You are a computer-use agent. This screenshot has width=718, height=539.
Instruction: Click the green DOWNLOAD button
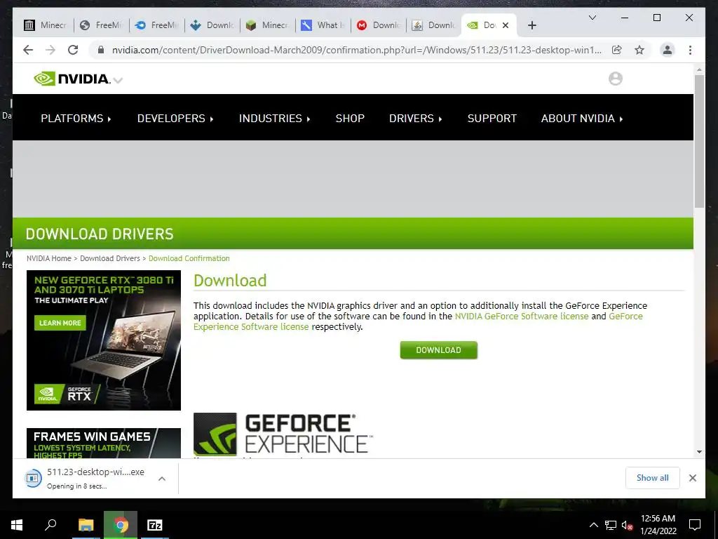439,350
